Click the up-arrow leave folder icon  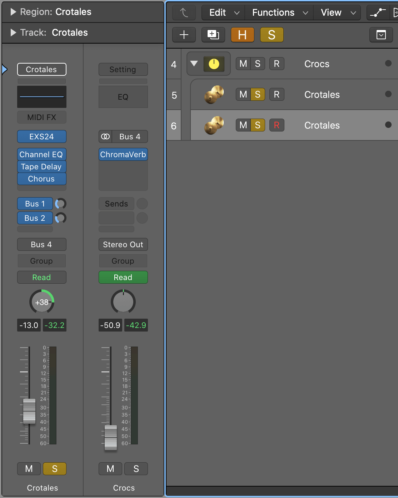[184, 13]
